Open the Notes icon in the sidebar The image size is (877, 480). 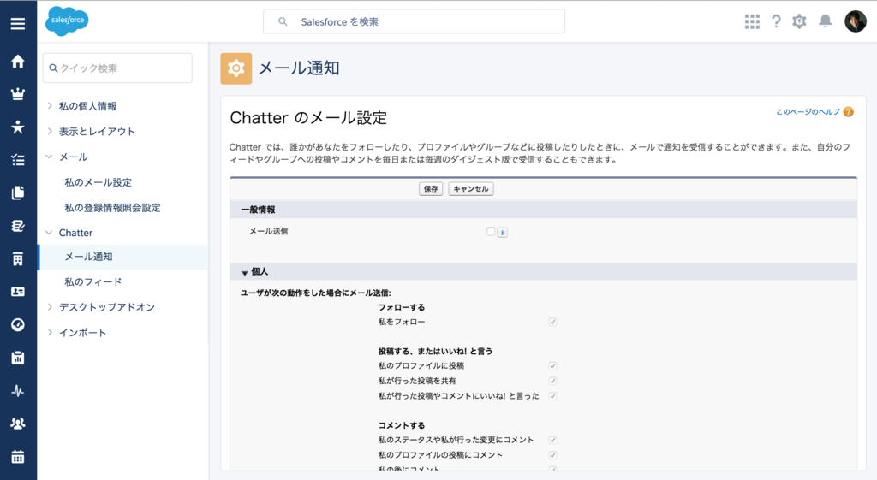[x=18, y=226]
